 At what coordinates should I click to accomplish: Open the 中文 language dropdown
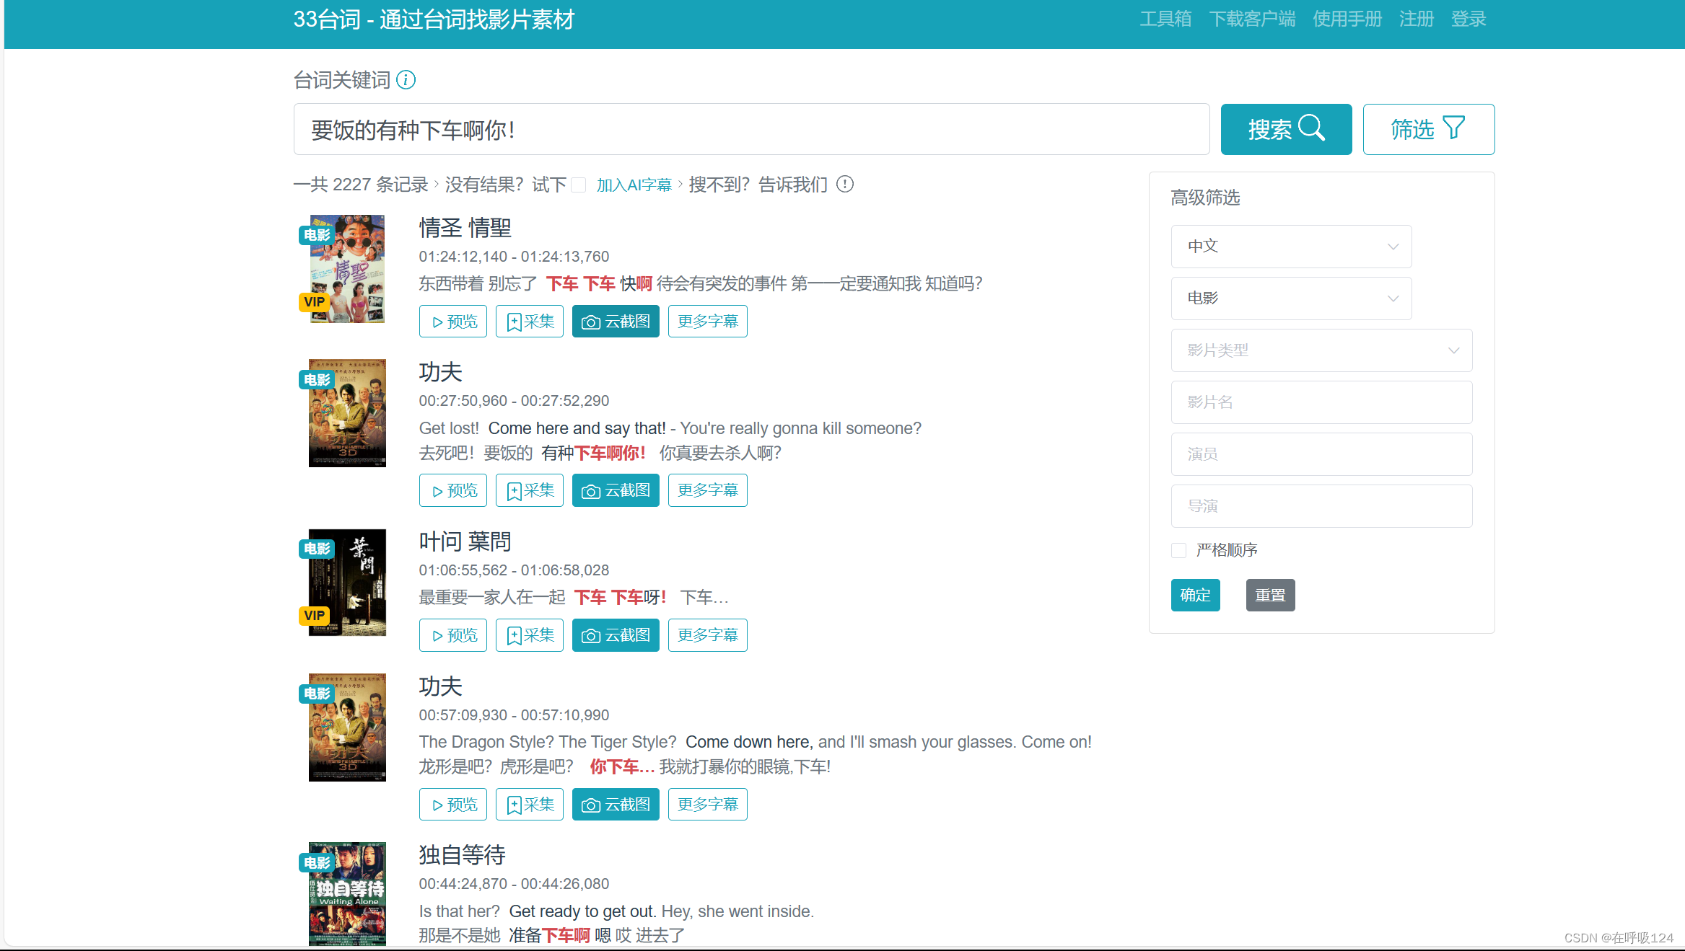pos(1291,247)
